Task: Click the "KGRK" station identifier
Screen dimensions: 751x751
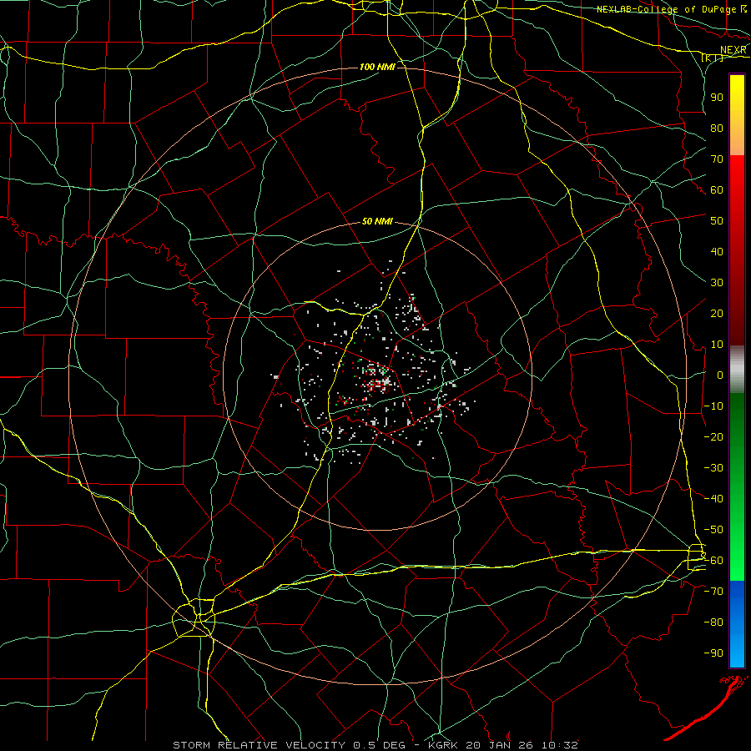Action: pyautogui.click(x=443, y=745)
